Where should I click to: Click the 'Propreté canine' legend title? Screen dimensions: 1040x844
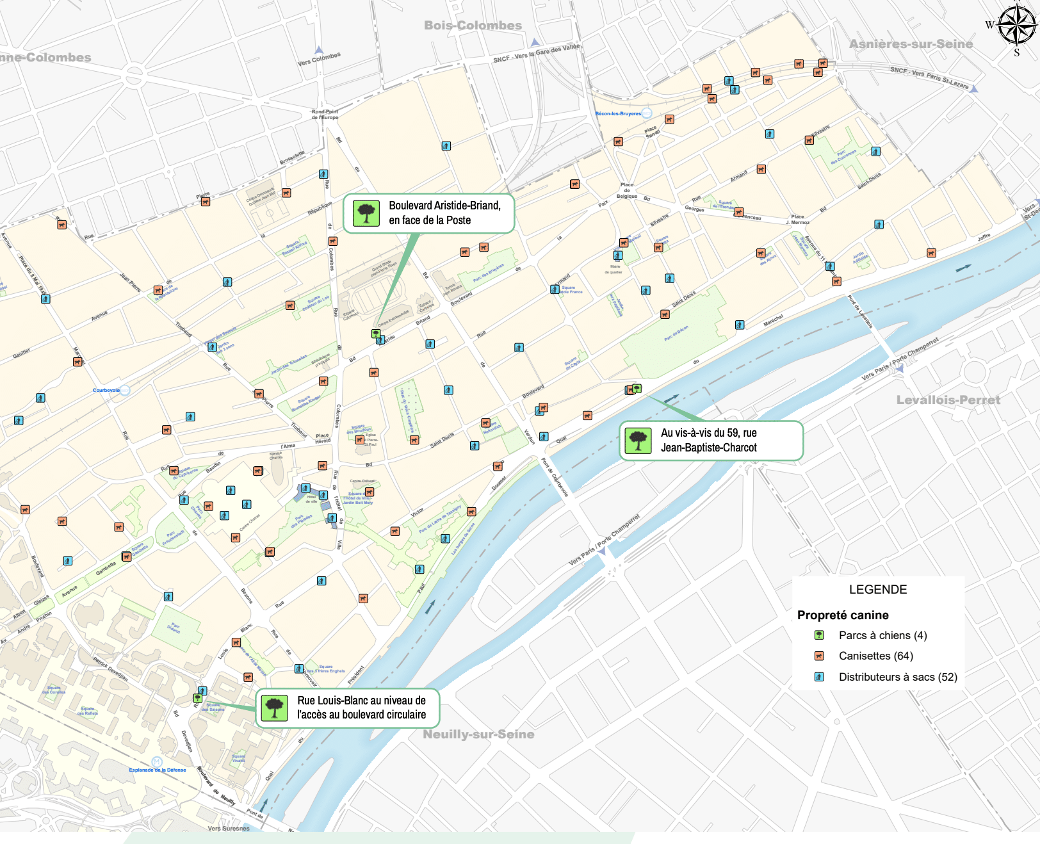pos(843,615)
